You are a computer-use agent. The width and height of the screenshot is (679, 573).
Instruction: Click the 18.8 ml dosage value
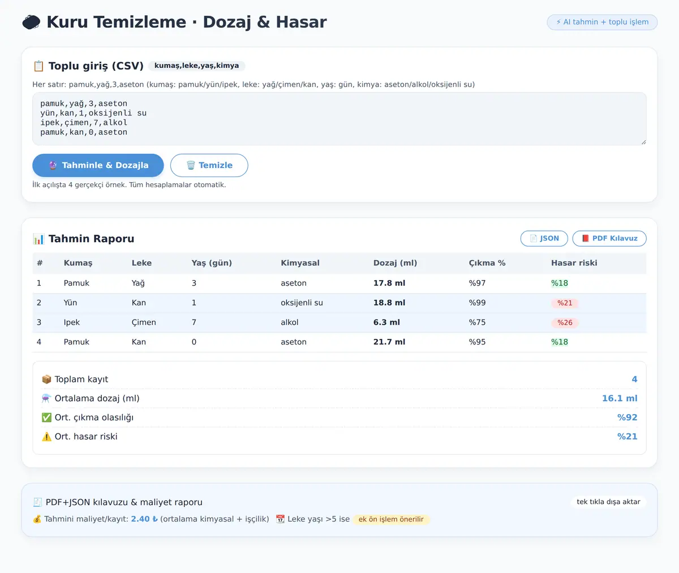point(389,303)
